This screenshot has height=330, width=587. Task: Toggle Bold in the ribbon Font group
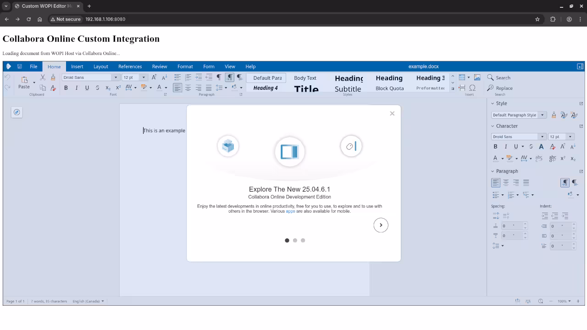click(x=66, y=88)
